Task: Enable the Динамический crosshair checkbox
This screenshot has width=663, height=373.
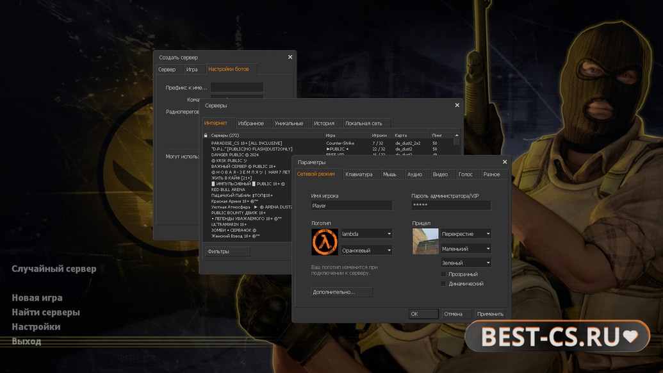Action: pyautogui.click(x=443, y=284)
